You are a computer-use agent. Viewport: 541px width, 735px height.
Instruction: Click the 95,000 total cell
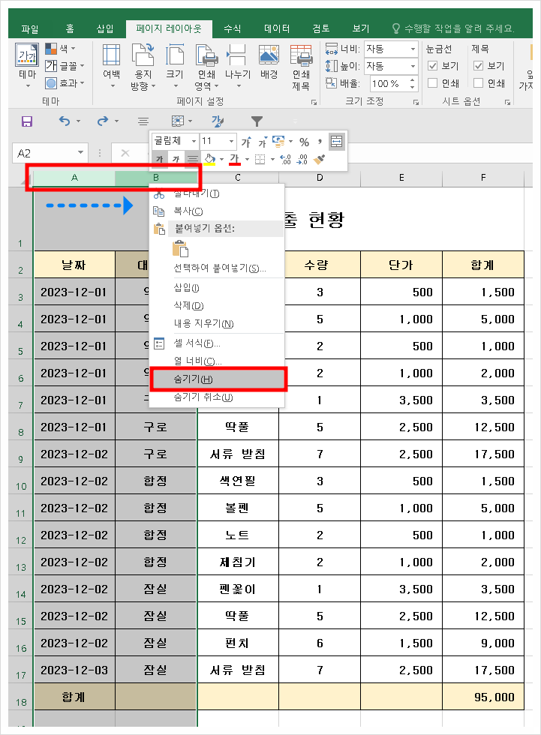483,697
